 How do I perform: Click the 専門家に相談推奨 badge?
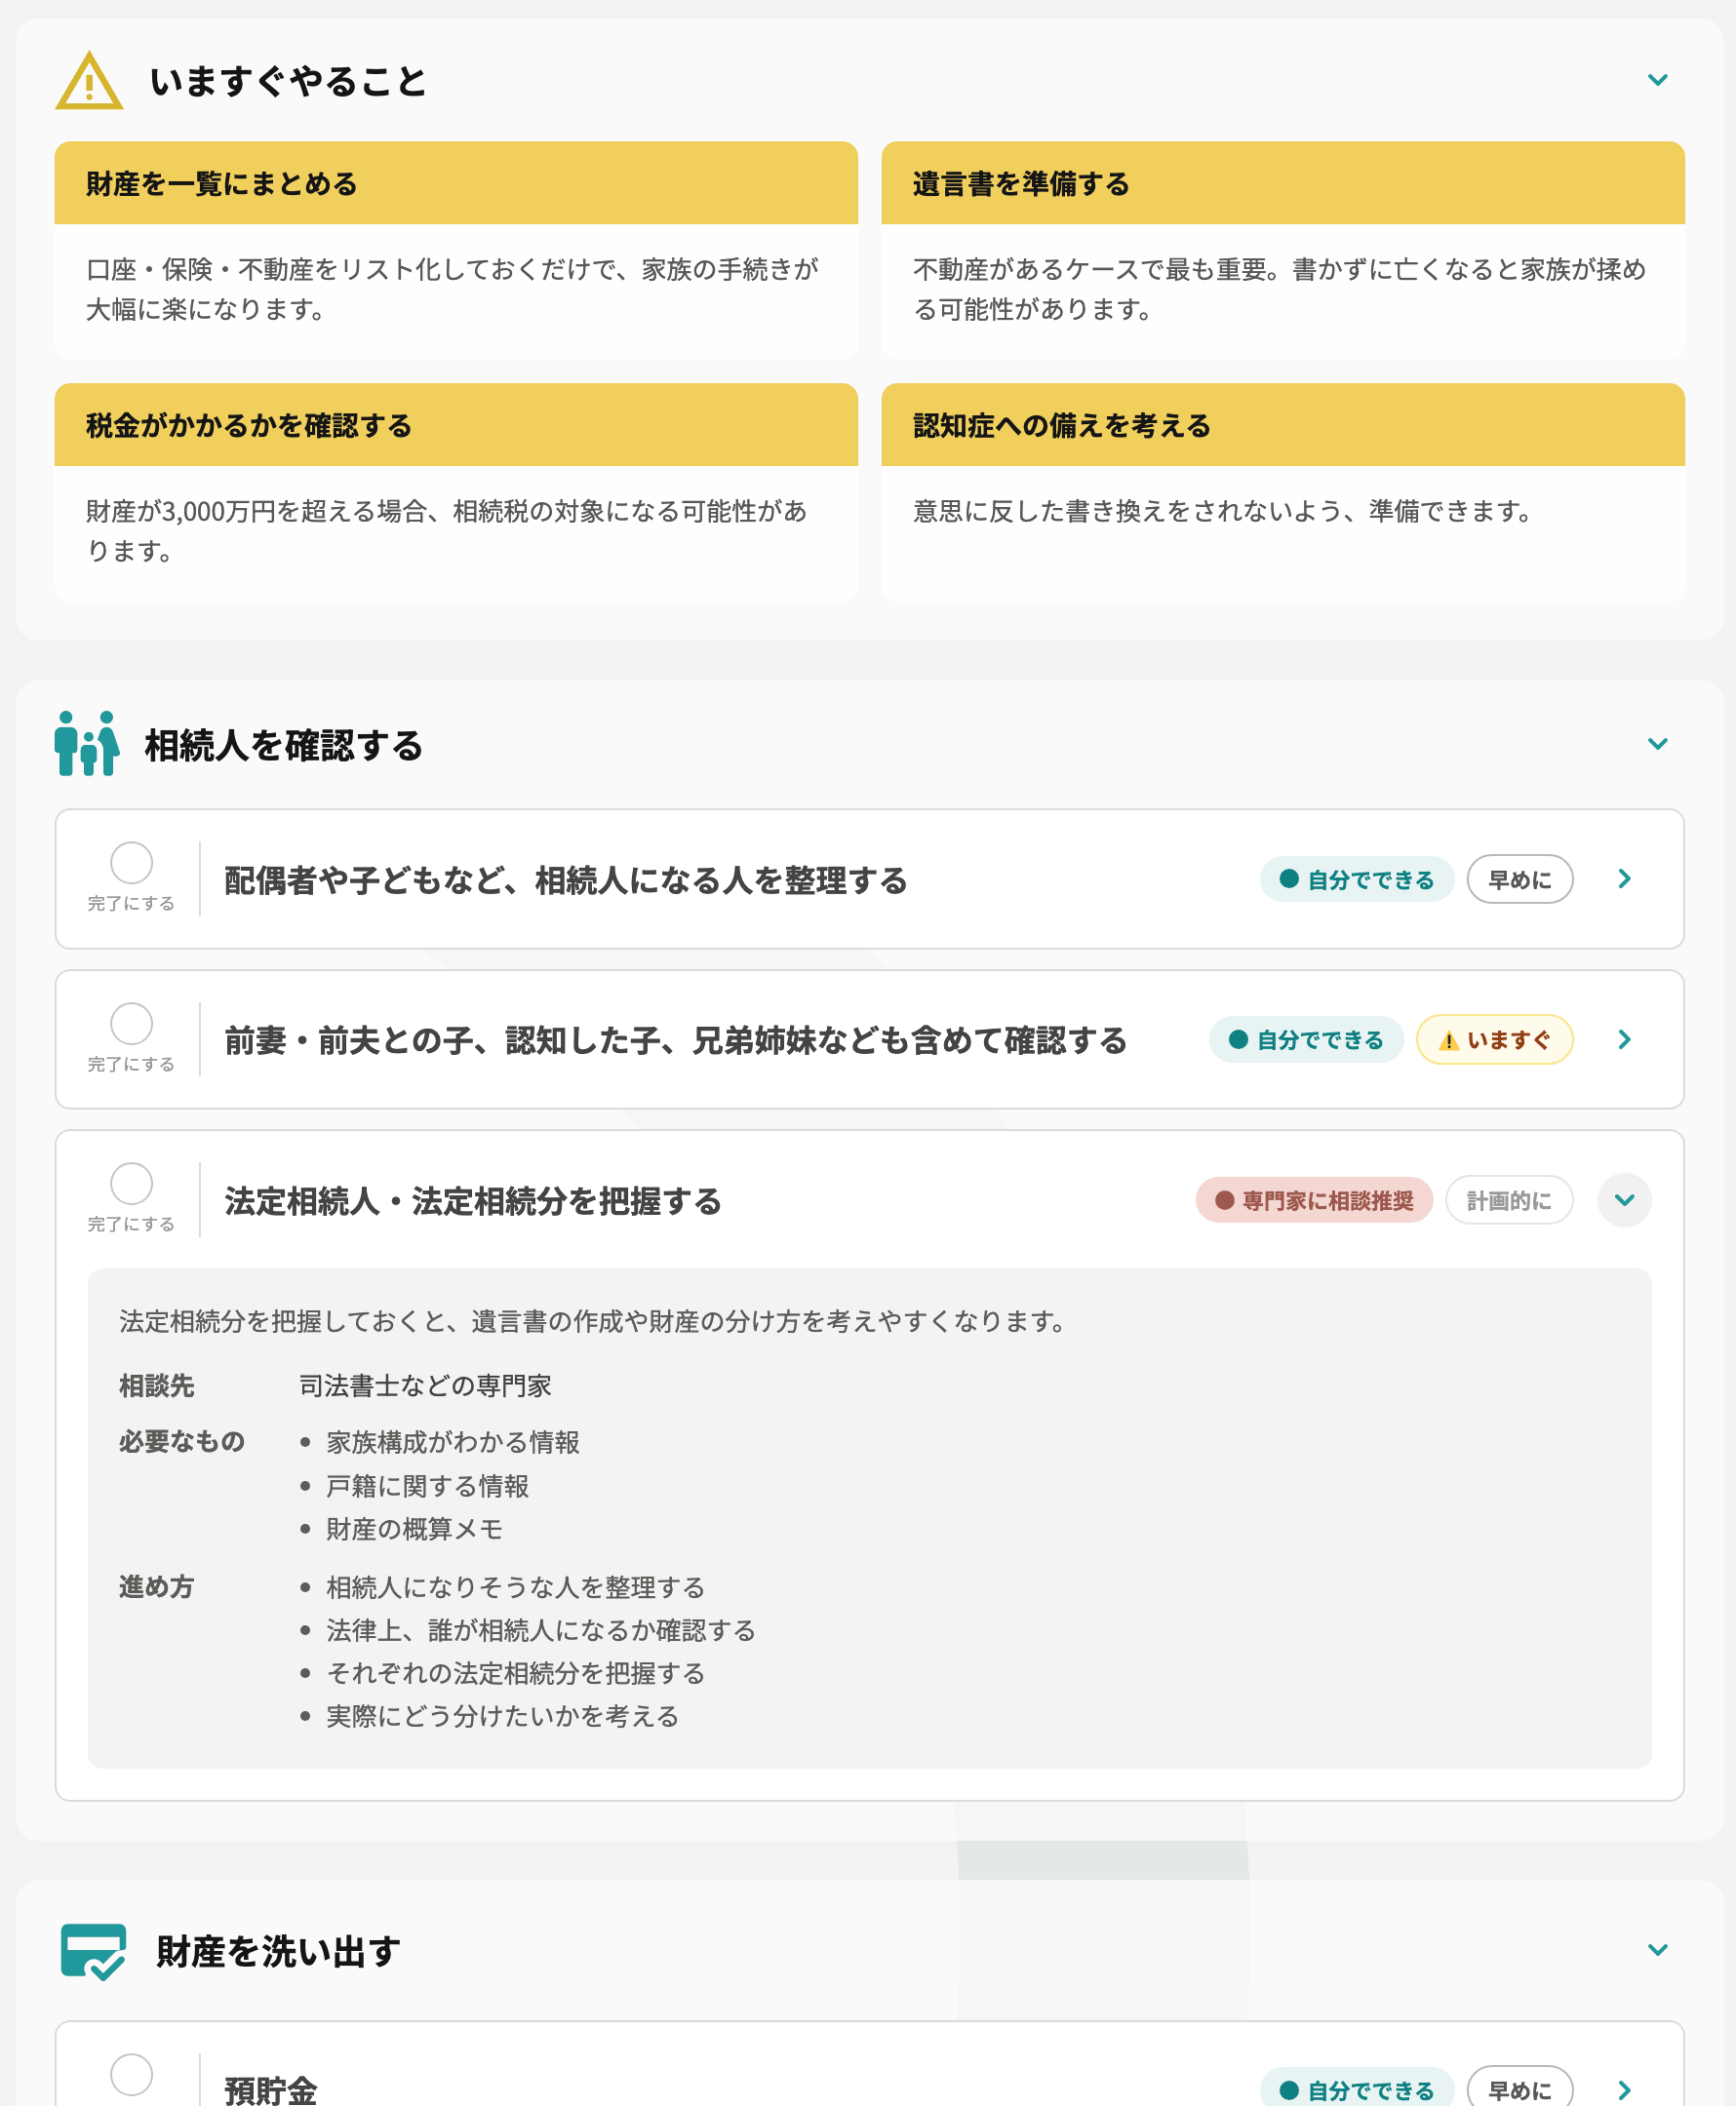[x=1314, y=1200]
